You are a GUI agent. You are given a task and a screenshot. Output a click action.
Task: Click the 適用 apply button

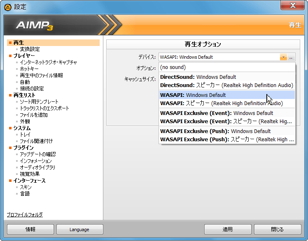pos(228,229)
